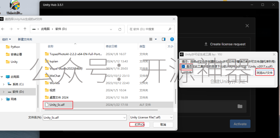
Task: Click Create license request in Unity Hub
Action: tap(228, 44)
